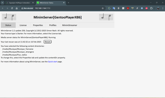Open the Profiles tab

[x=53, y=25]
